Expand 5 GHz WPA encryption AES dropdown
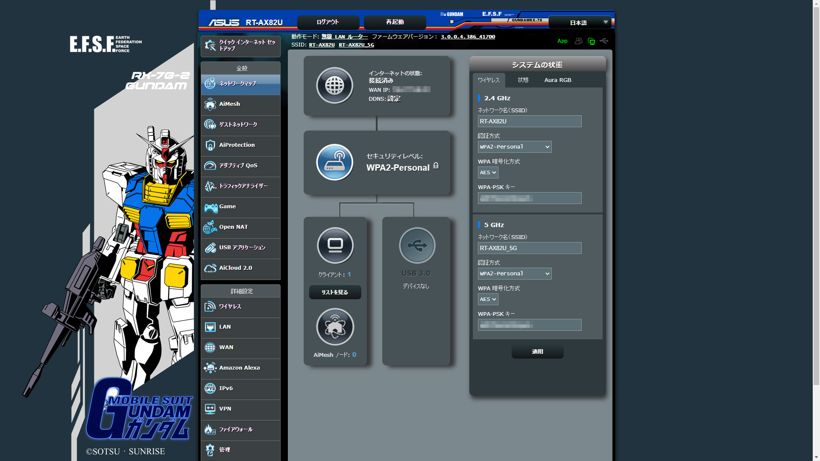This screenshot has height=461, width=820. pos(488,299)
